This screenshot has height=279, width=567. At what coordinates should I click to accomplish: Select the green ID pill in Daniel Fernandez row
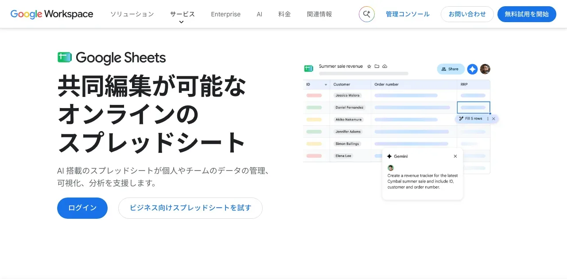[314, 108]
